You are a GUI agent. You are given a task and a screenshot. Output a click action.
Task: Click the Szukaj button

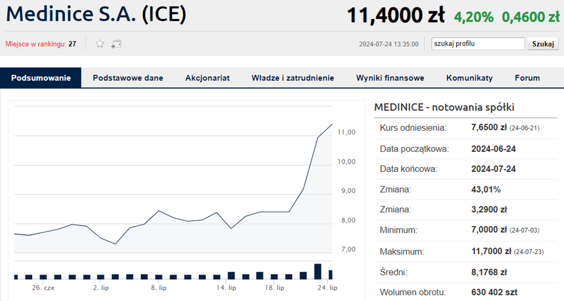543,44
